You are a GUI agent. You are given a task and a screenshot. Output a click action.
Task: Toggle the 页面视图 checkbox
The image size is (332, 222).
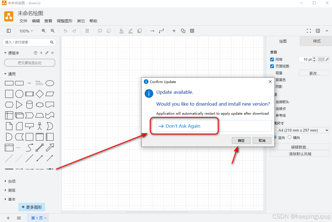[x=272, y=66]
